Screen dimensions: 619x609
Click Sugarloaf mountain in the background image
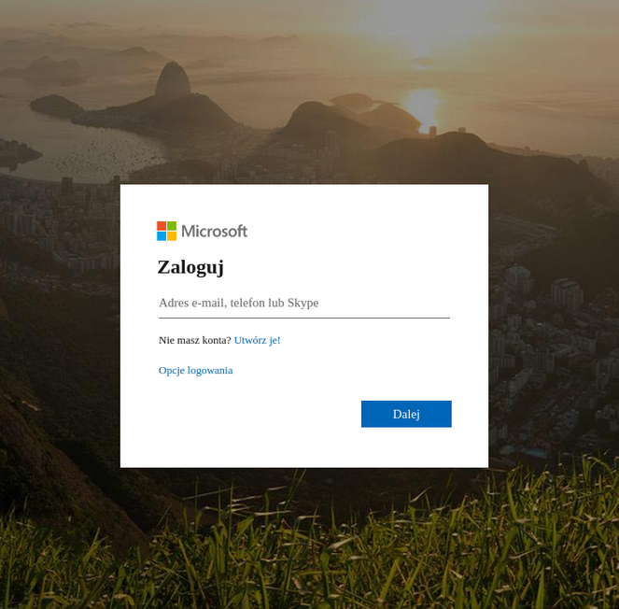coord(173,81)
